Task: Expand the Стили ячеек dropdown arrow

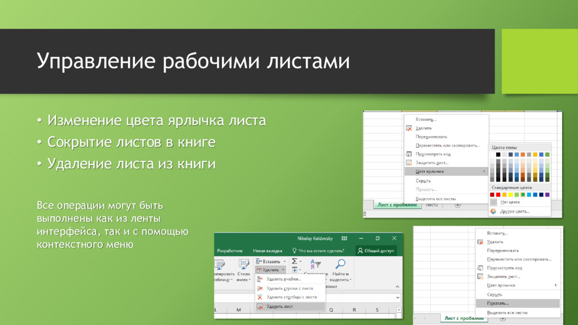Action: click(x=249, y=280)
